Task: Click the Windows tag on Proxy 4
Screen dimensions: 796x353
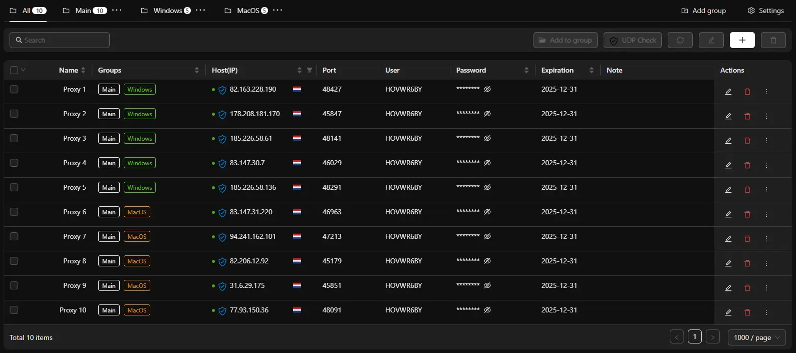Action: tap(140, 163)
